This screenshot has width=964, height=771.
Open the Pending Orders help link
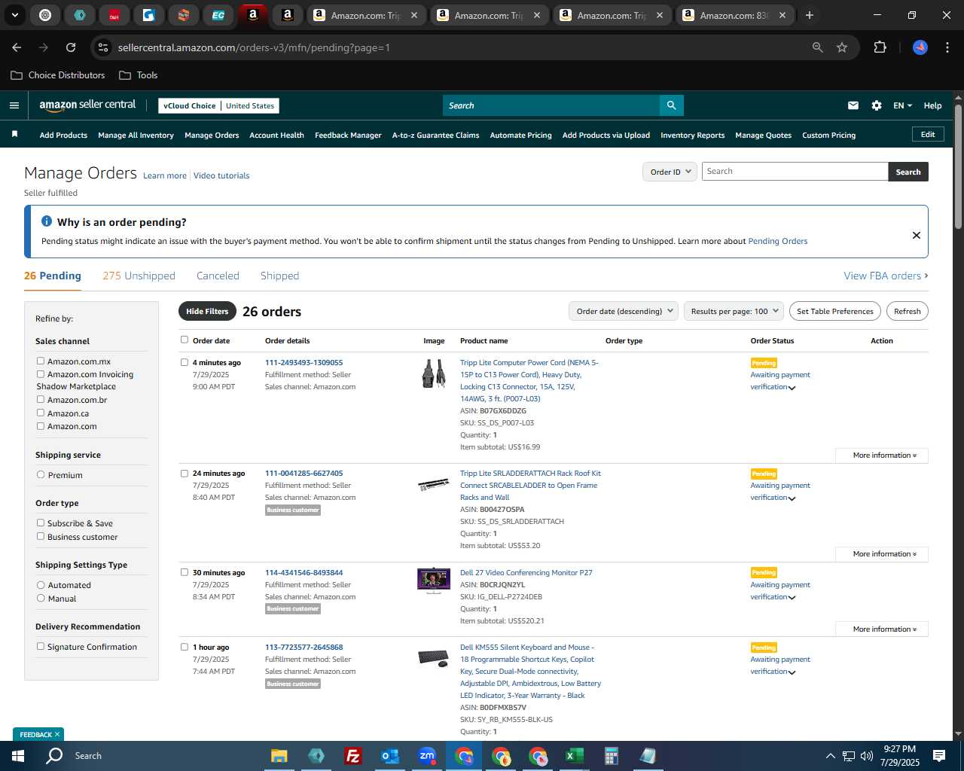click(x=777, y=241)
